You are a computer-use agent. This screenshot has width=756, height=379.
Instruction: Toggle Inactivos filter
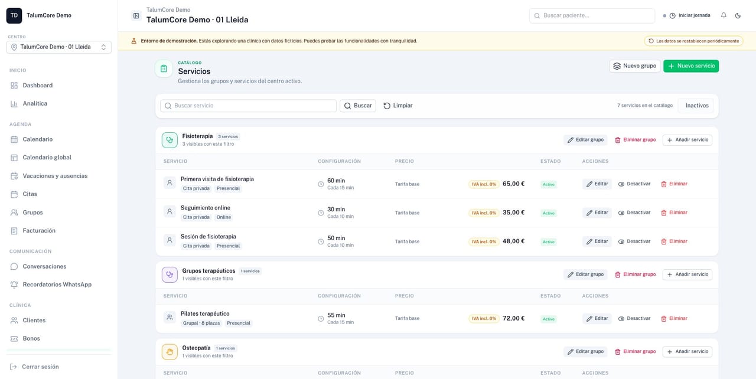[697, 106]
